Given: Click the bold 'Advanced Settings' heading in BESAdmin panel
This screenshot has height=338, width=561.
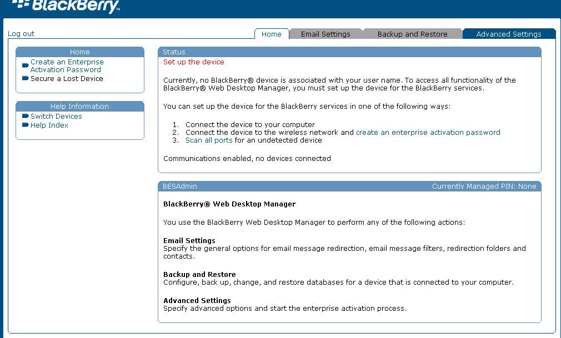Looking at the screenshot, I should coord(197,300).
